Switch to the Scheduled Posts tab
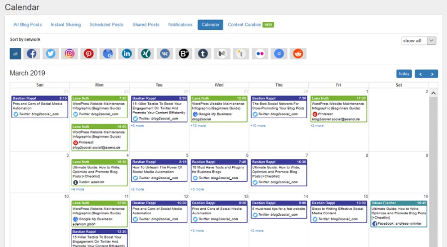The height and width of the screenshot is (247, 447). click(x=106, y=25)
